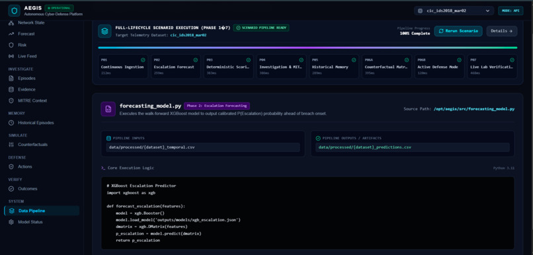Click the P01 Continuous Ingestion checkmark

(x=143, y=59)
